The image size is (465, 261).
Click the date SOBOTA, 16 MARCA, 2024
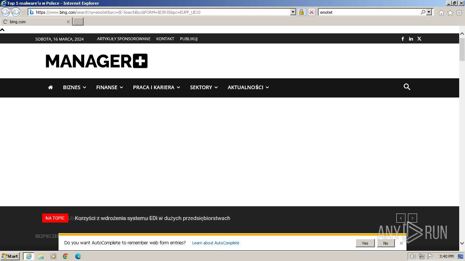point(60,39)
